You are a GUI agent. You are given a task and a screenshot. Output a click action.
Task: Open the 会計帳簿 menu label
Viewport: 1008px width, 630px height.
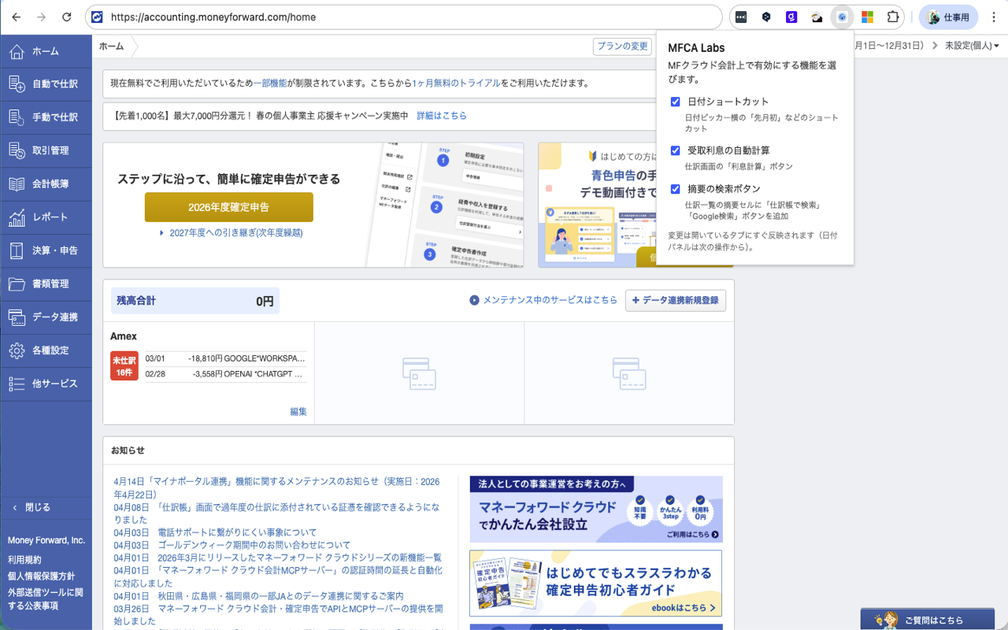50,183
